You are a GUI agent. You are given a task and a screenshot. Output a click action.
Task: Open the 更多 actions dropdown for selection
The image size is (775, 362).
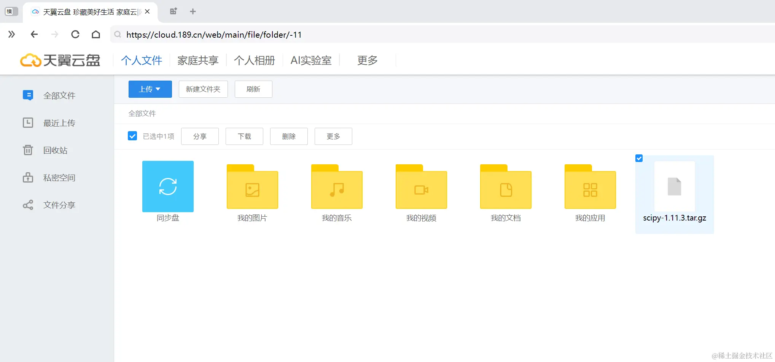tap(333, 136)
